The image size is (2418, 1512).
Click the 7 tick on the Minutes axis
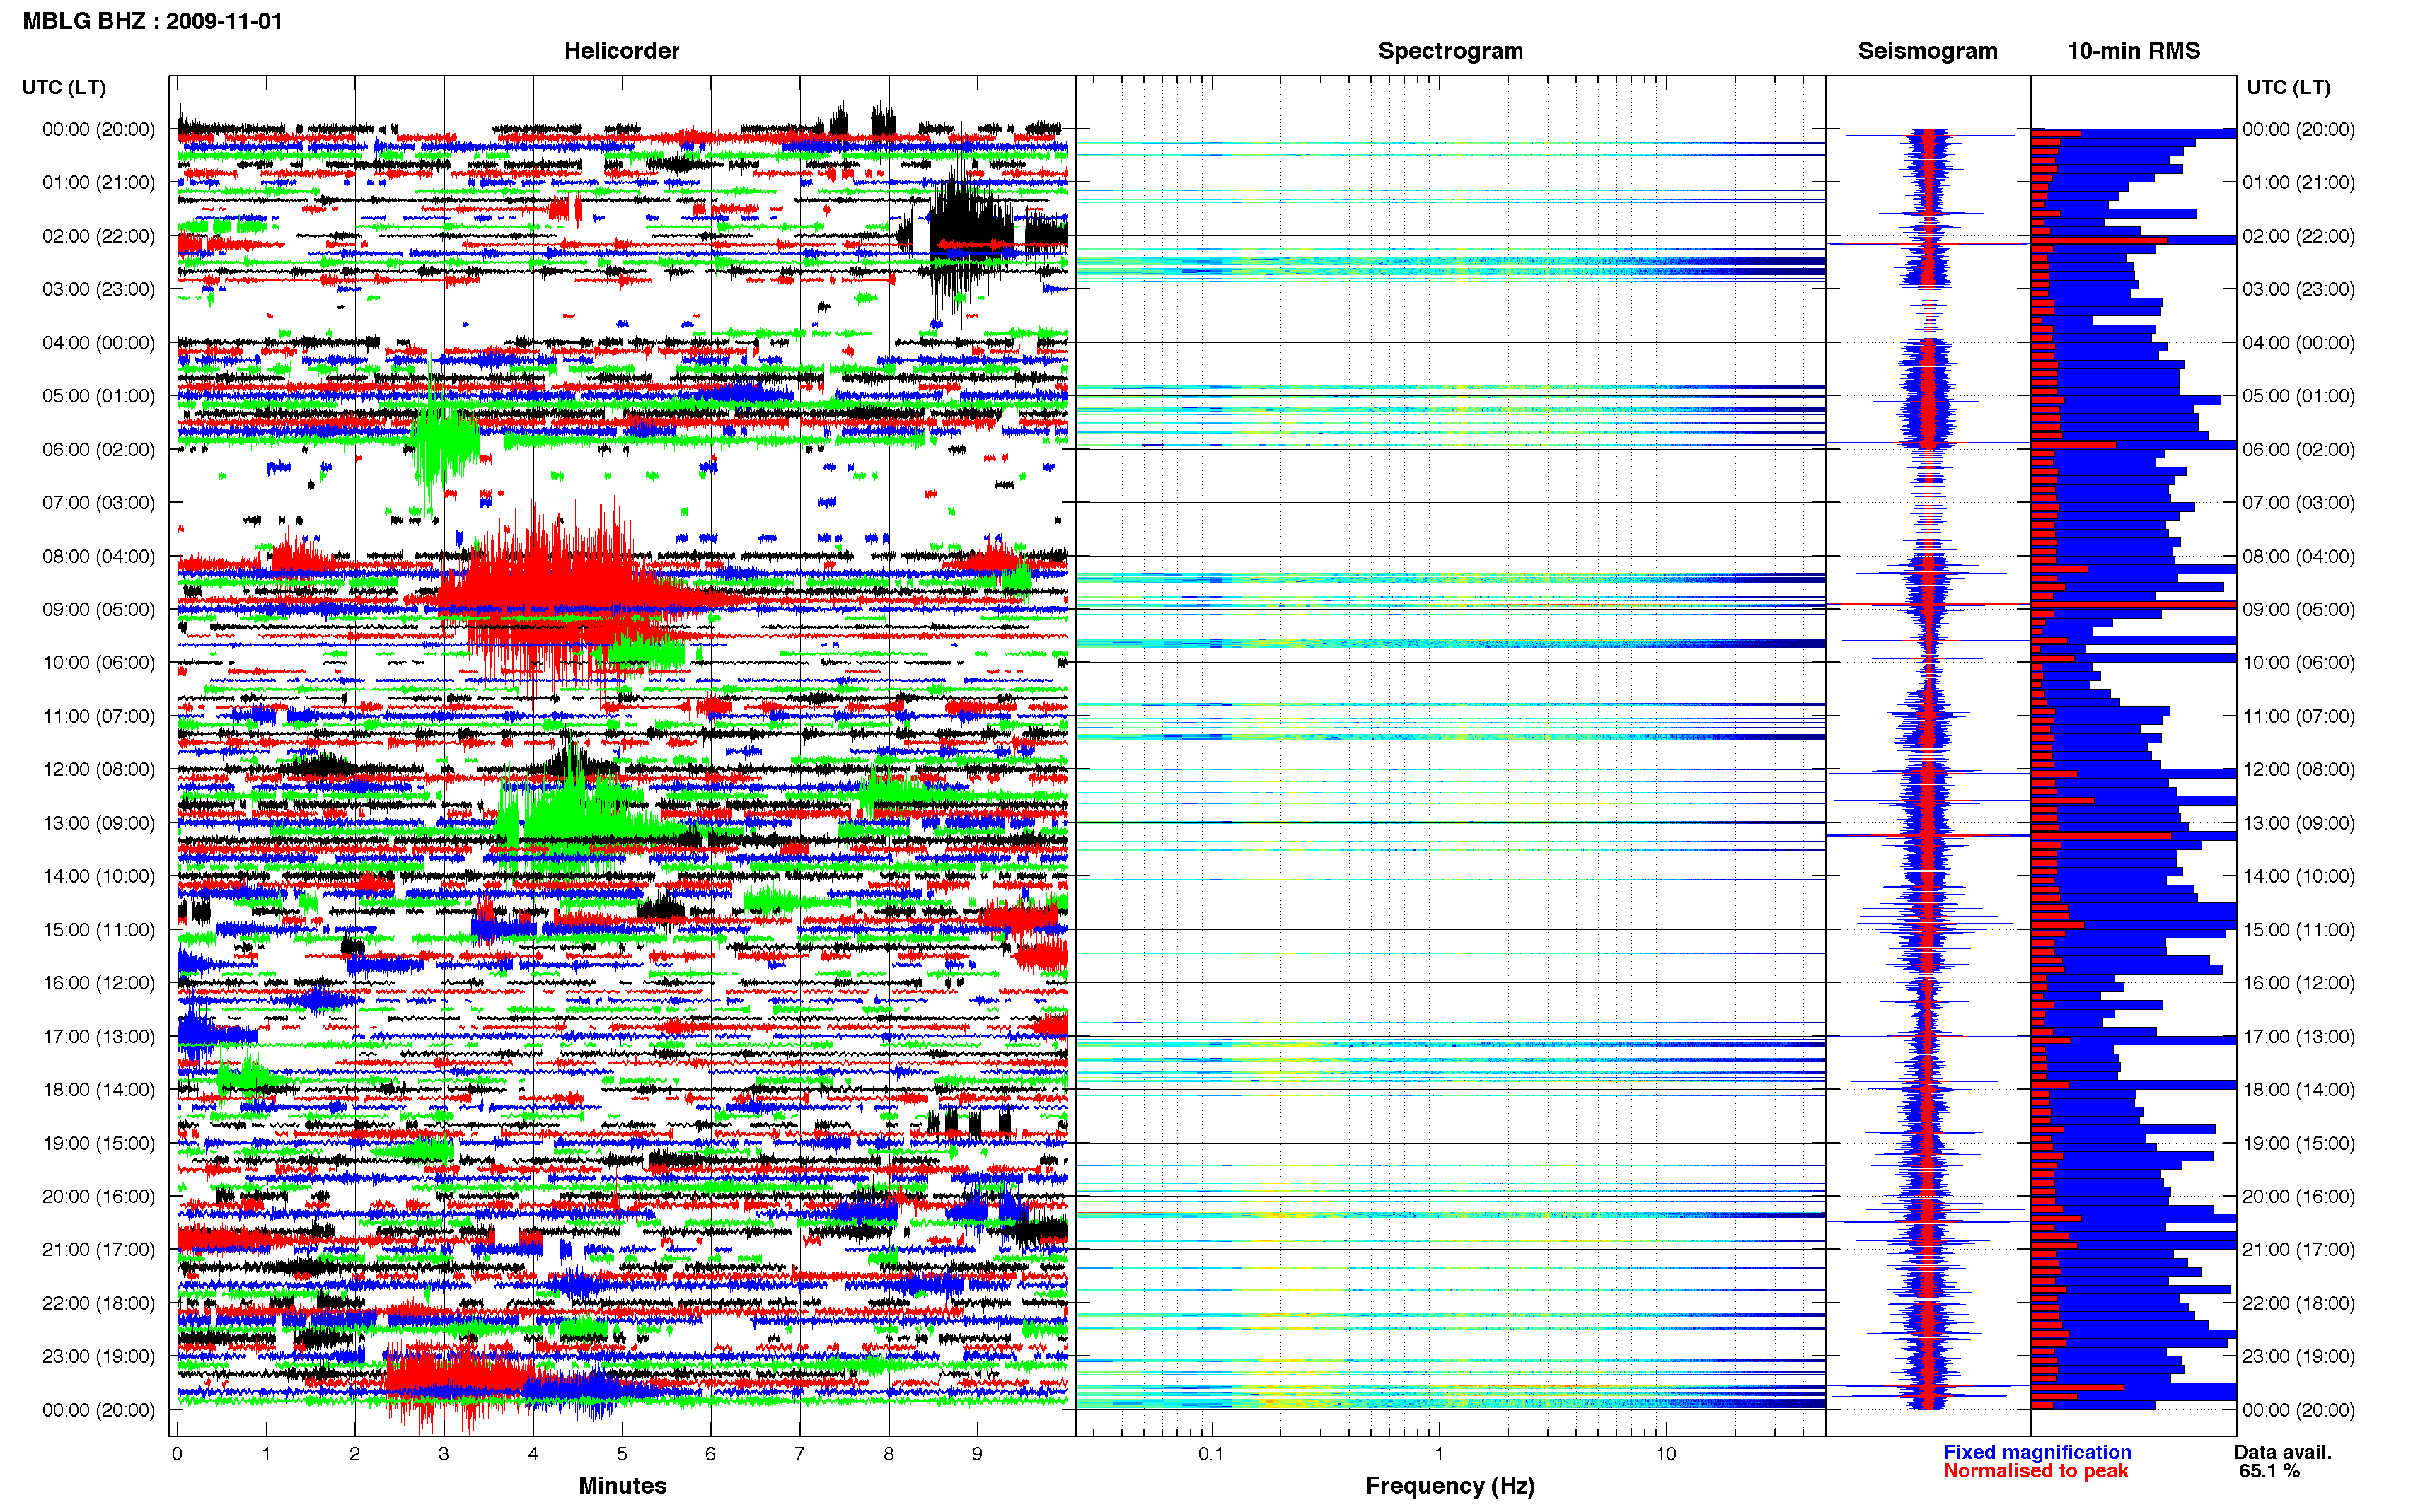pyautogui.click(x=799, y=1454)
